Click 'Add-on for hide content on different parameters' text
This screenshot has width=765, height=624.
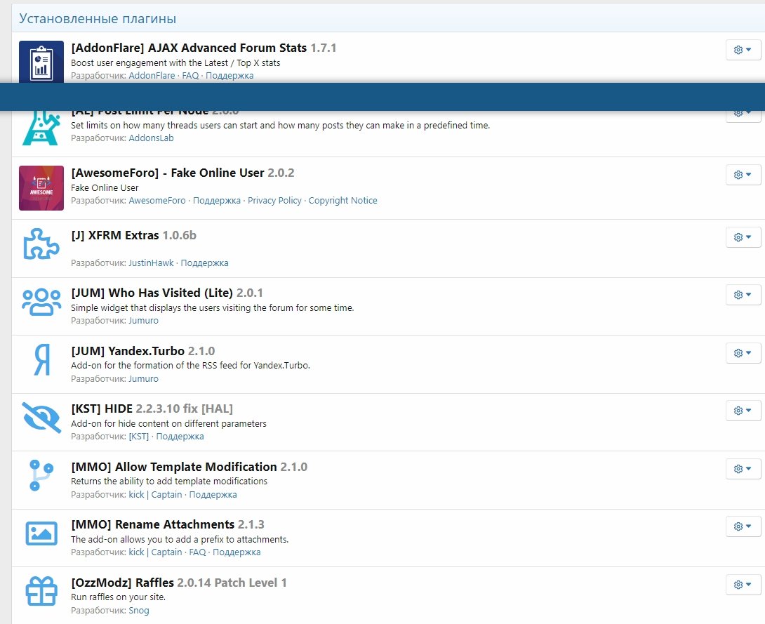pos(169,423)
